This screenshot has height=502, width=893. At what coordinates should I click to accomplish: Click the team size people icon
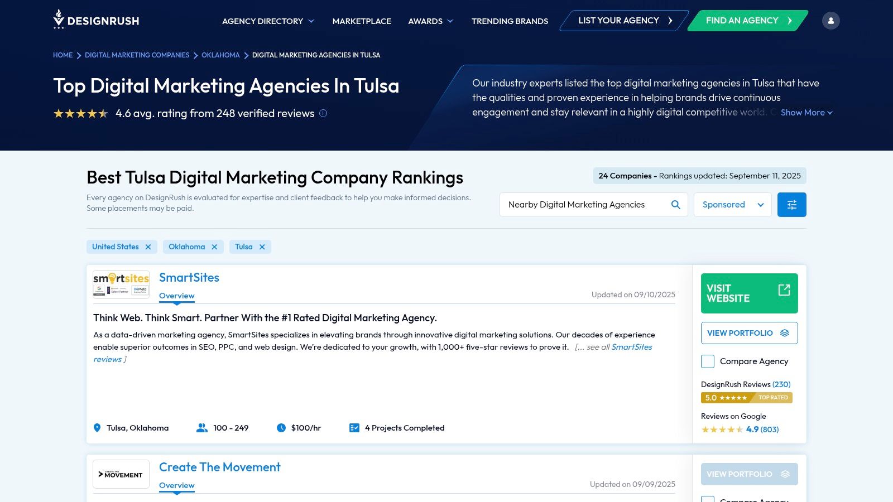coord(202,428)
